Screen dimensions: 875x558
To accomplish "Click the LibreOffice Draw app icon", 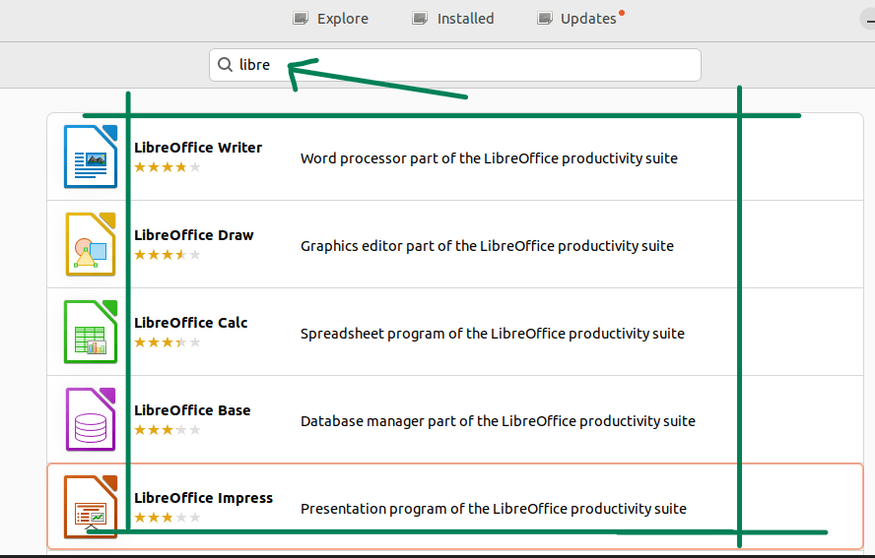I will pos(91,244).
